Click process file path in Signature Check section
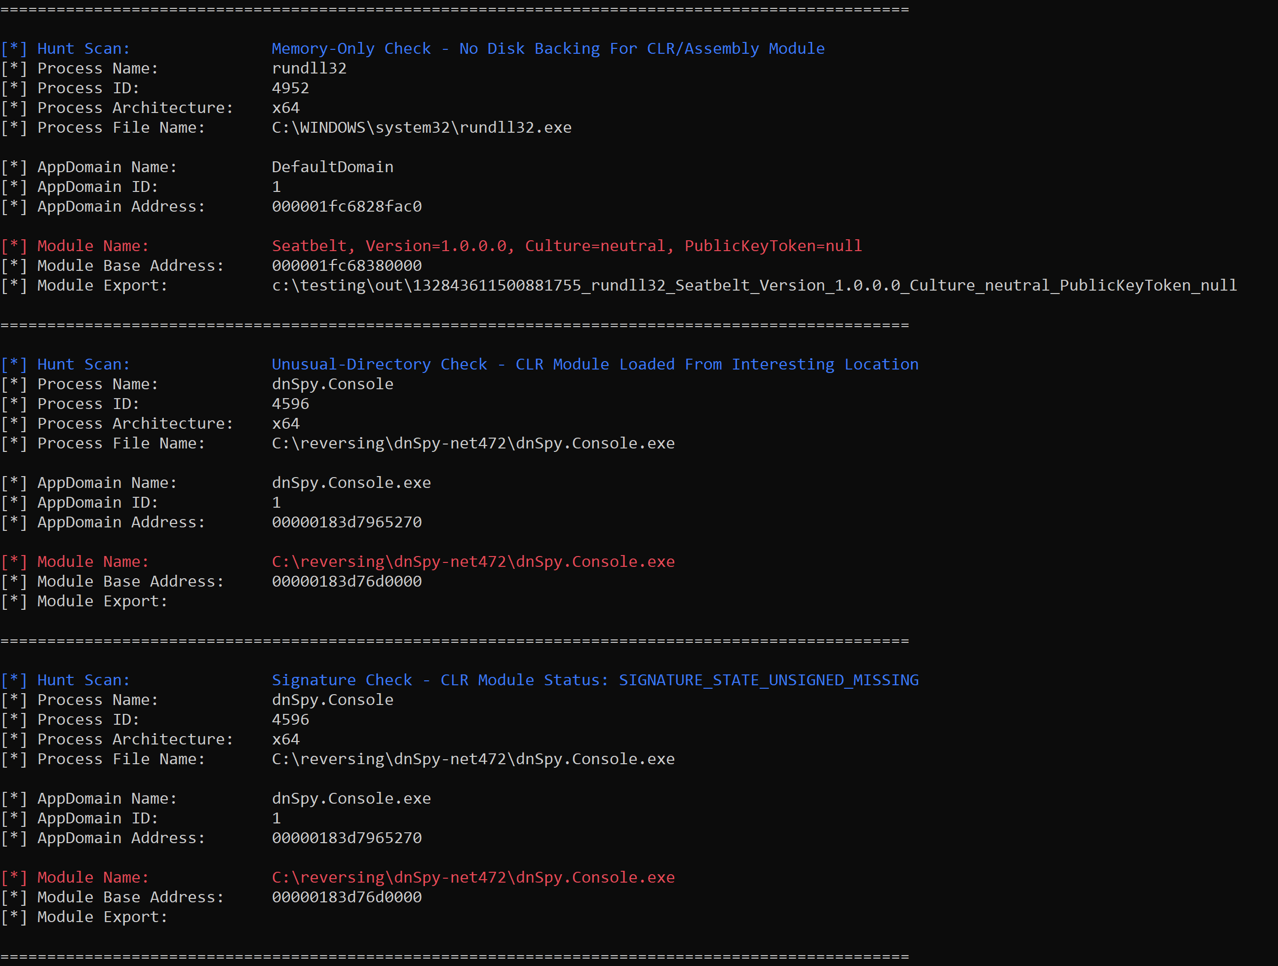The image size is (1278, 966). [473, 759]
